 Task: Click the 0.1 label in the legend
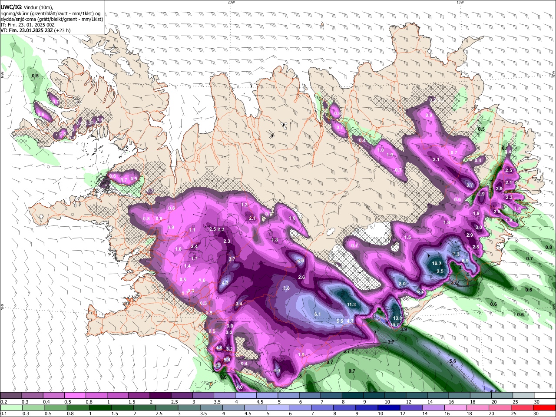3,413
